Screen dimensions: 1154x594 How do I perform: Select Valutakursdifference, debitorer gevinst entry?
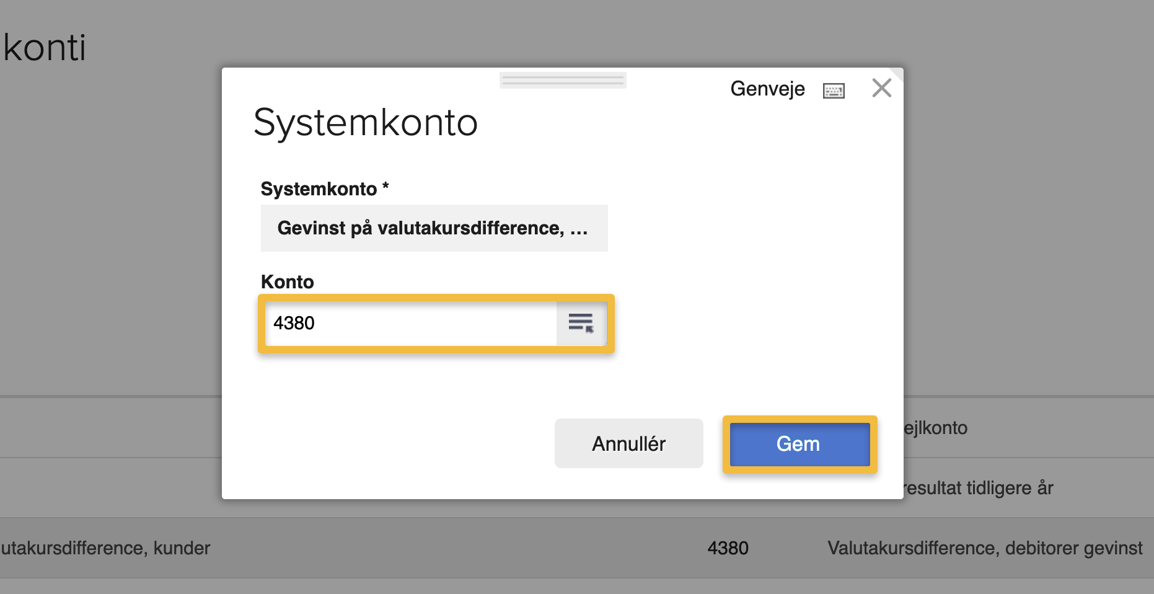coord(984,547)
